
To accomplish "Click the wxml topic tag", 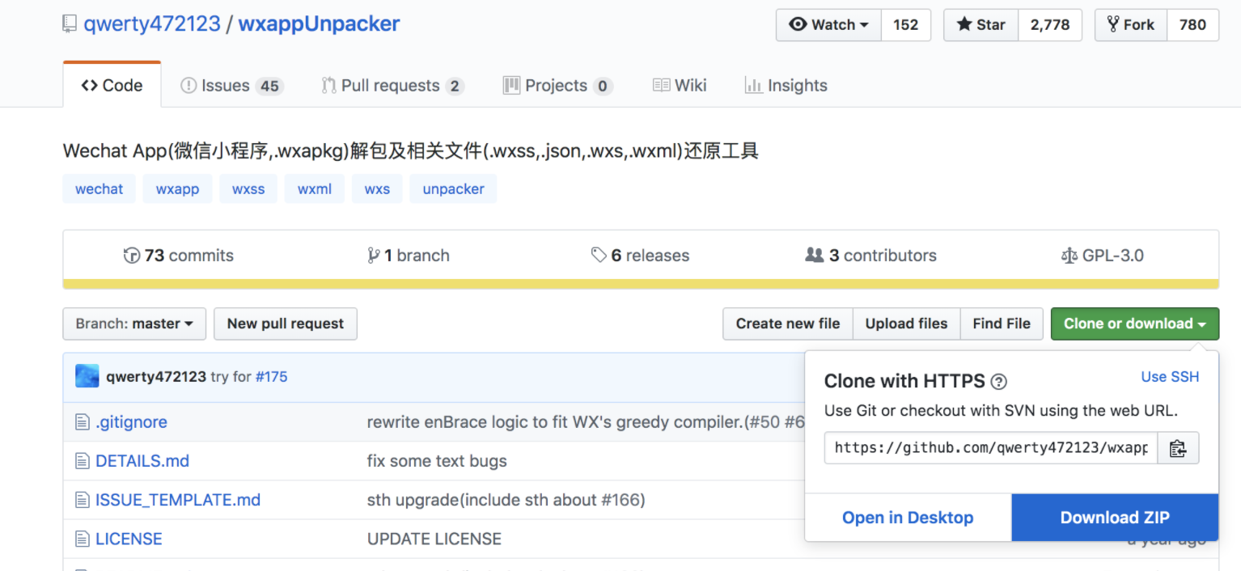I will (315, 189).
